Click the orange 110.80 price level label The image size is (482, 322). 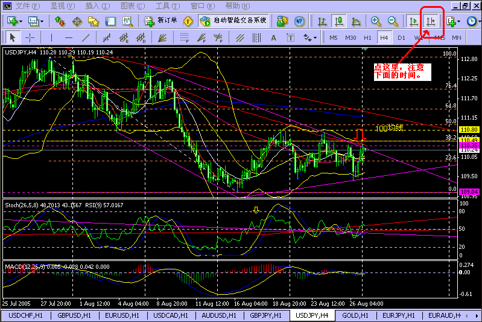point(469,129)
